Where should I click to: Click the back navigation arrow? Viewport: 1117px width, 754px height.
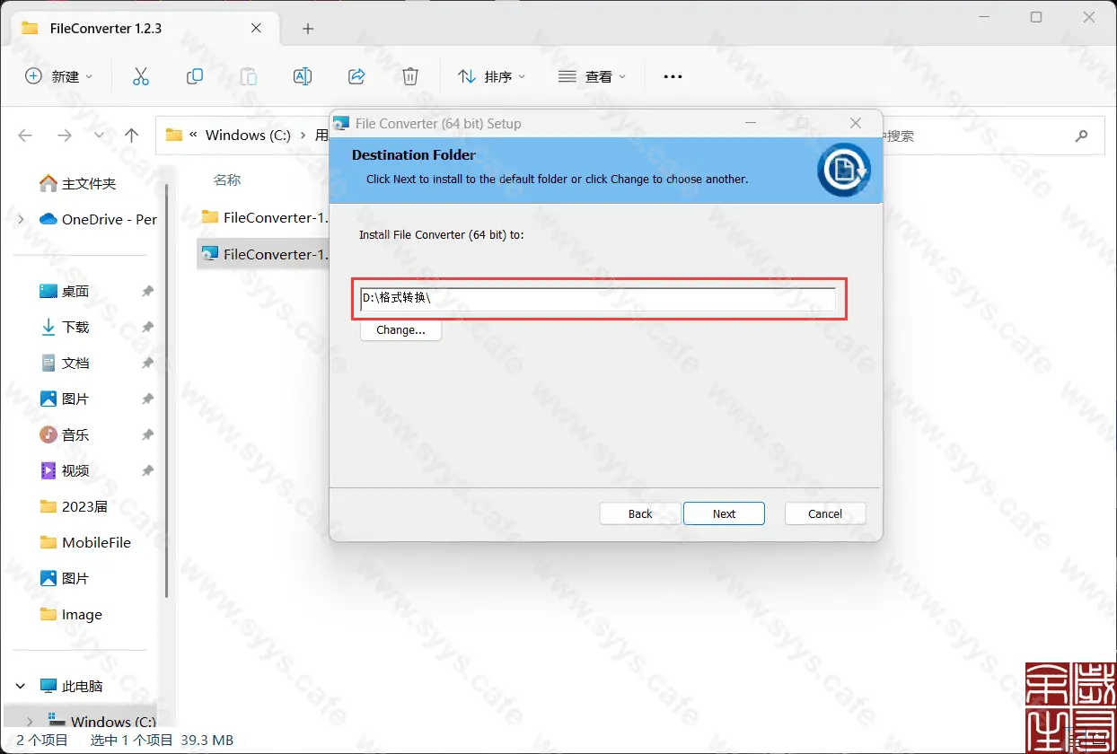pos(24,135)
